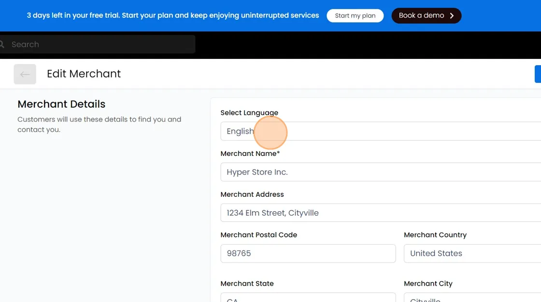Open the Merchant Country dropdown

click(472, 253)
